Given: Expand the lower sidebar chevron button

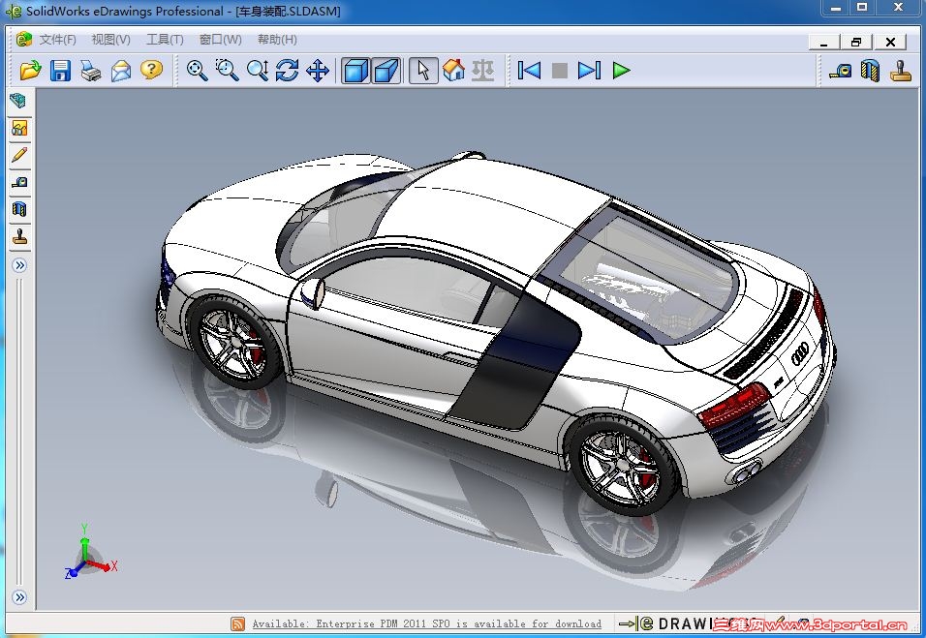Looking at the screenshot, I should (x=19, y=597).
